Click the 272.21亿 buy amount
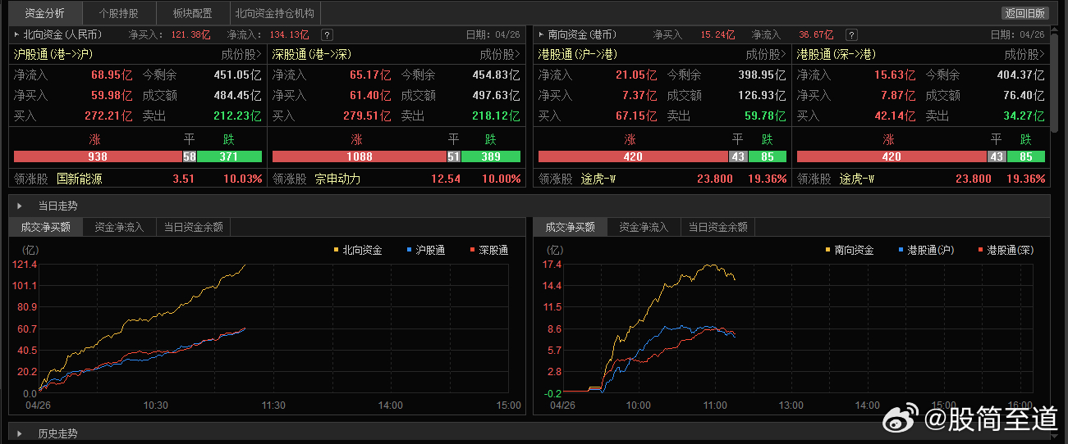 (108, 116)
